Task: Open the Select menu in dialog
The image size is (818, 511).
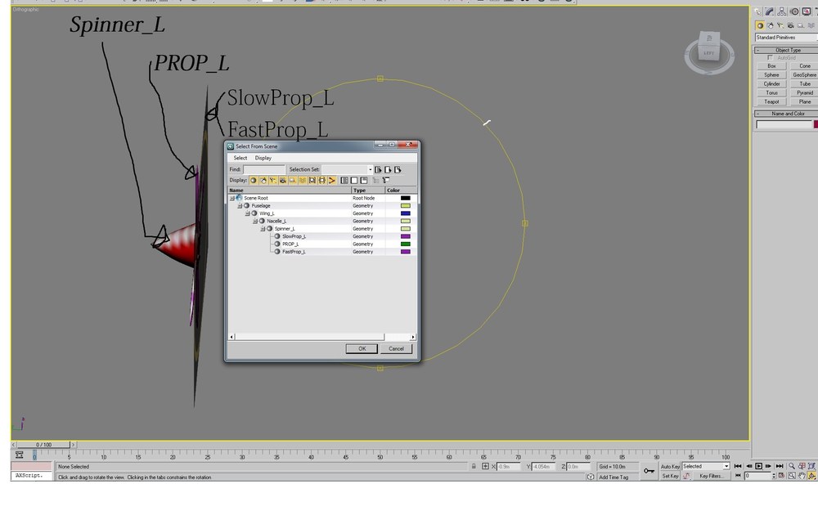Action: click(x=240, y=158)
